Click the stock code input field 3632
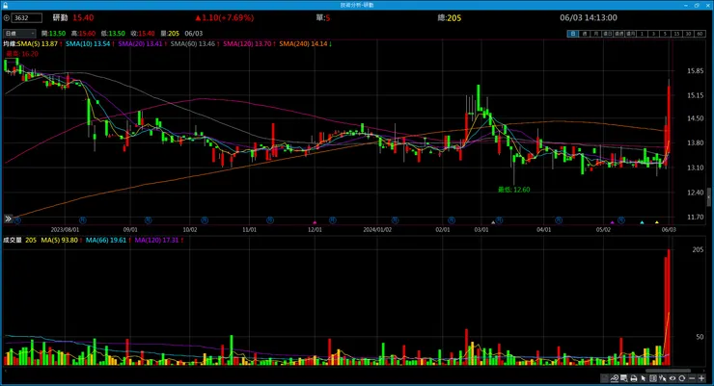 [x=26, y=18]
